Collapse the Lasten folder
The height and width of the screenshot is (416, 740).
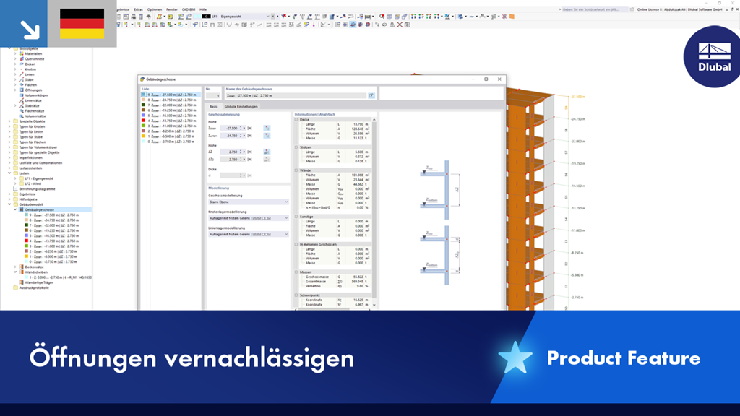coord(9,173)
